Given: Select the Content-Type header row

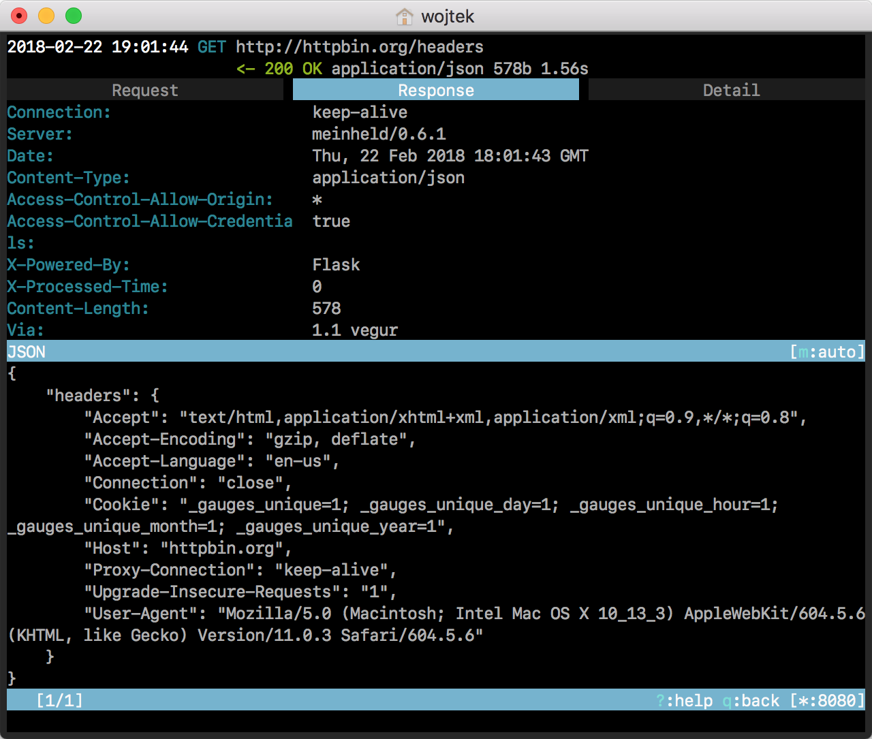Looking at the screenshot, I should click(68, 178).
